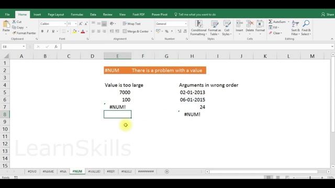Add a new sheet with plus icon
Viewport: 335px width, 188px height.
coord(167,171)
